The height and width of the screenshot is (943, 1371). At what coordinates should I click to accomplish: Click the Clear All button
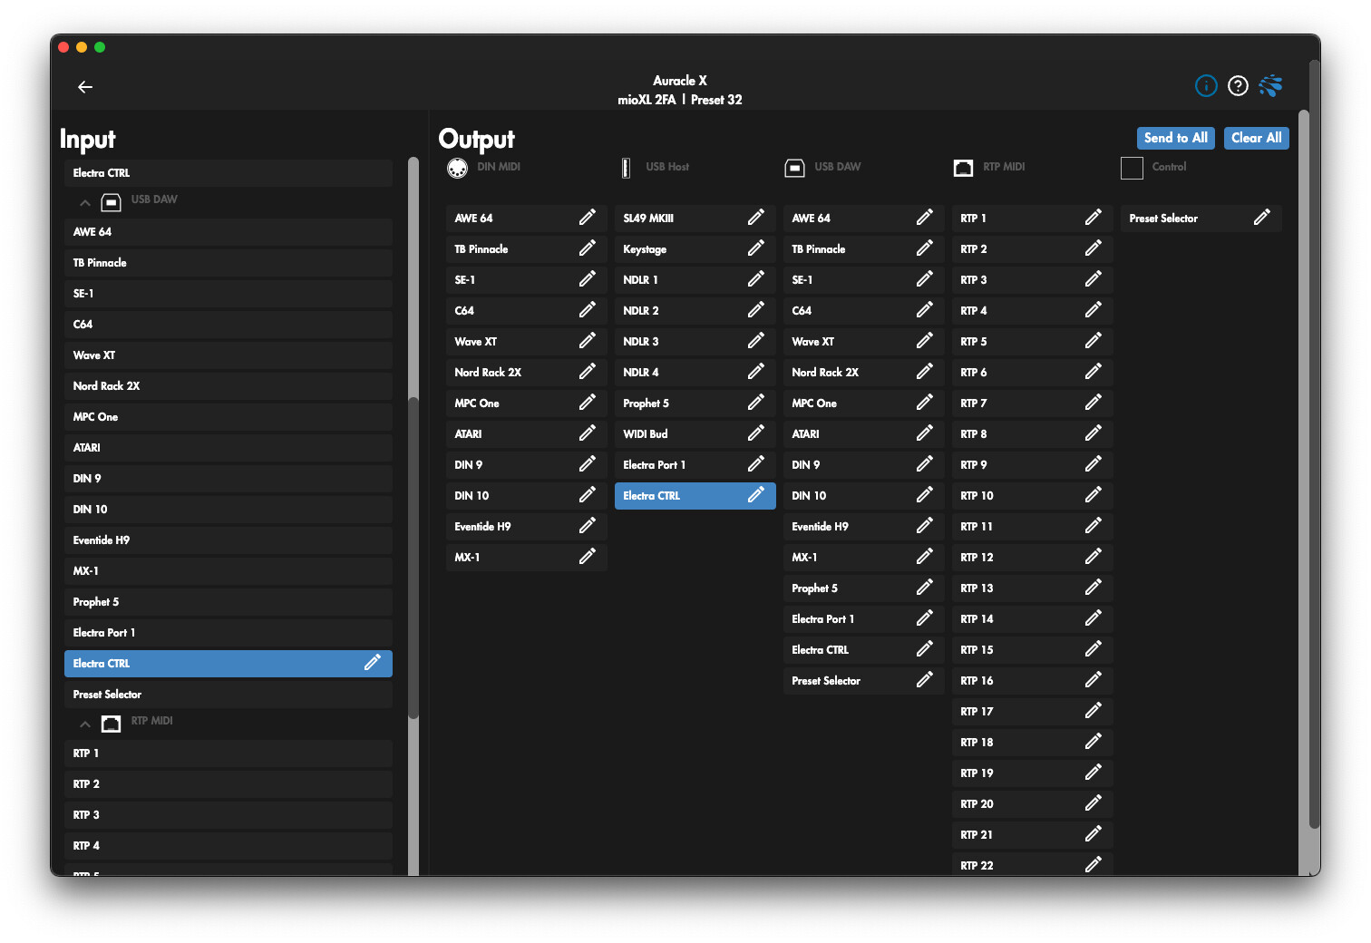[1257, 138]
